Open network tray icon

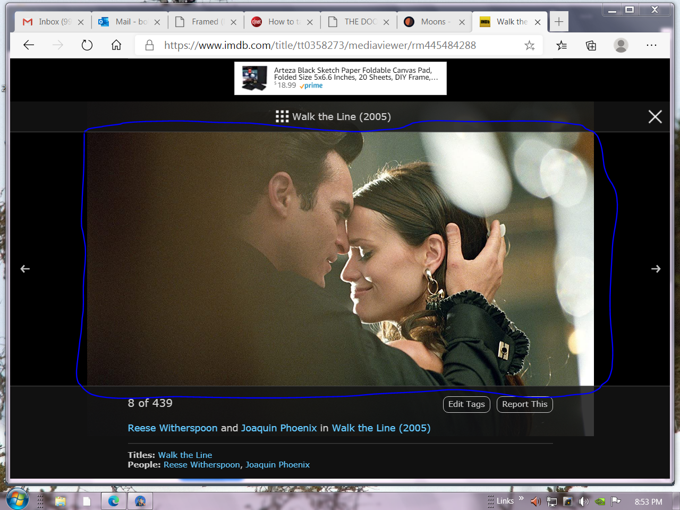[552, 501]
